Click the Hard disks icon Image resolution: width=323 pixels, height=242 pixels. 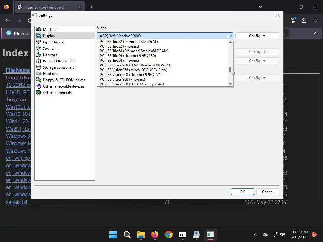38,73
